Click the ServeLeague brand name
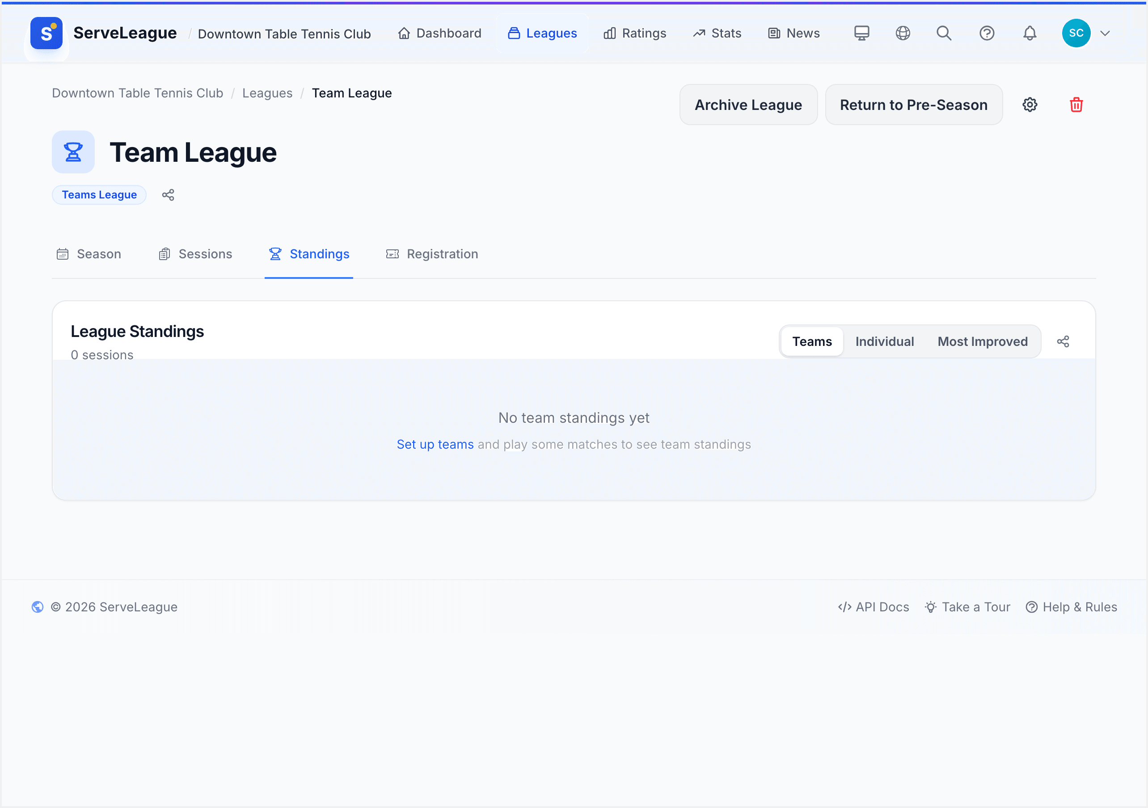 (125, 33)
